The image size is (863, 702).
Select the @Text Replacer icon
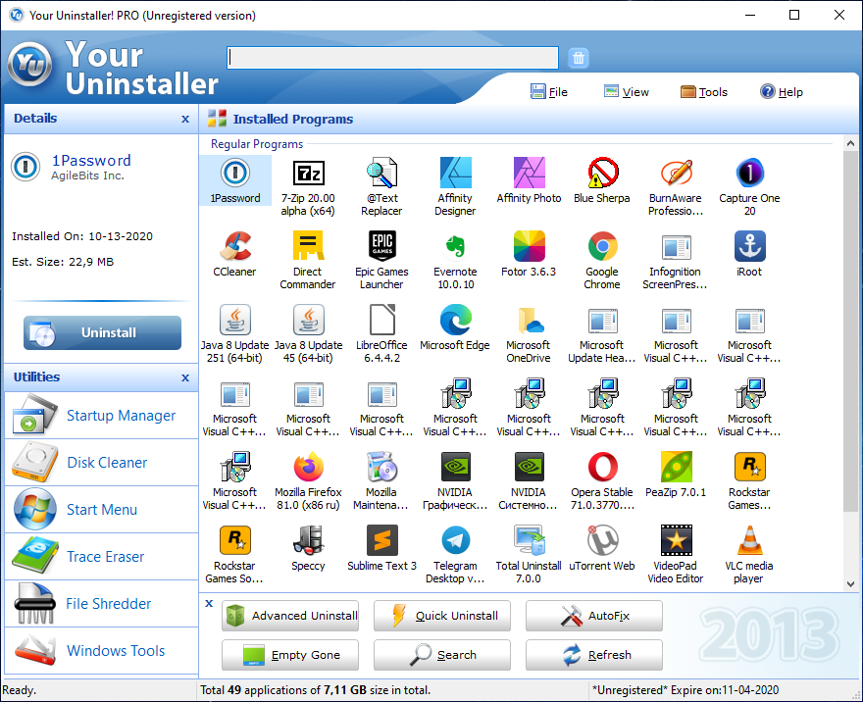click(381, 173)
